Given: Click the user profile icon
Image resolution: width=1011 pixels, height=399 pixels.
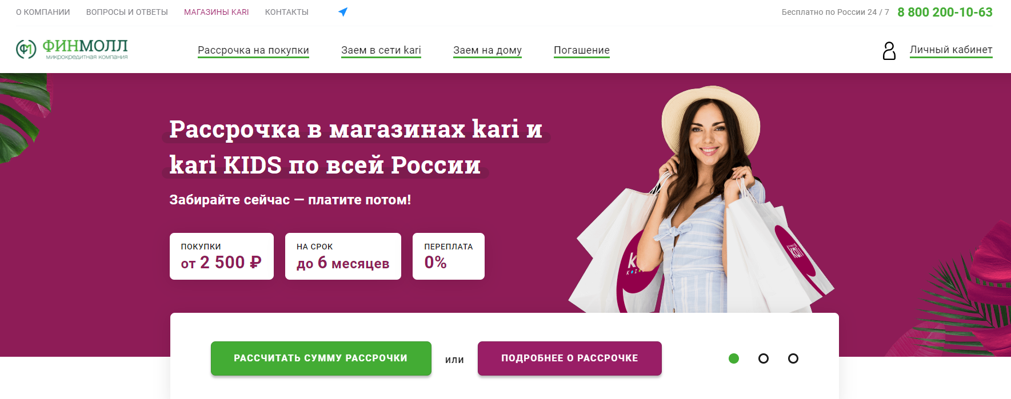Looking at the screenshot, I should click(x=889, y=51).
